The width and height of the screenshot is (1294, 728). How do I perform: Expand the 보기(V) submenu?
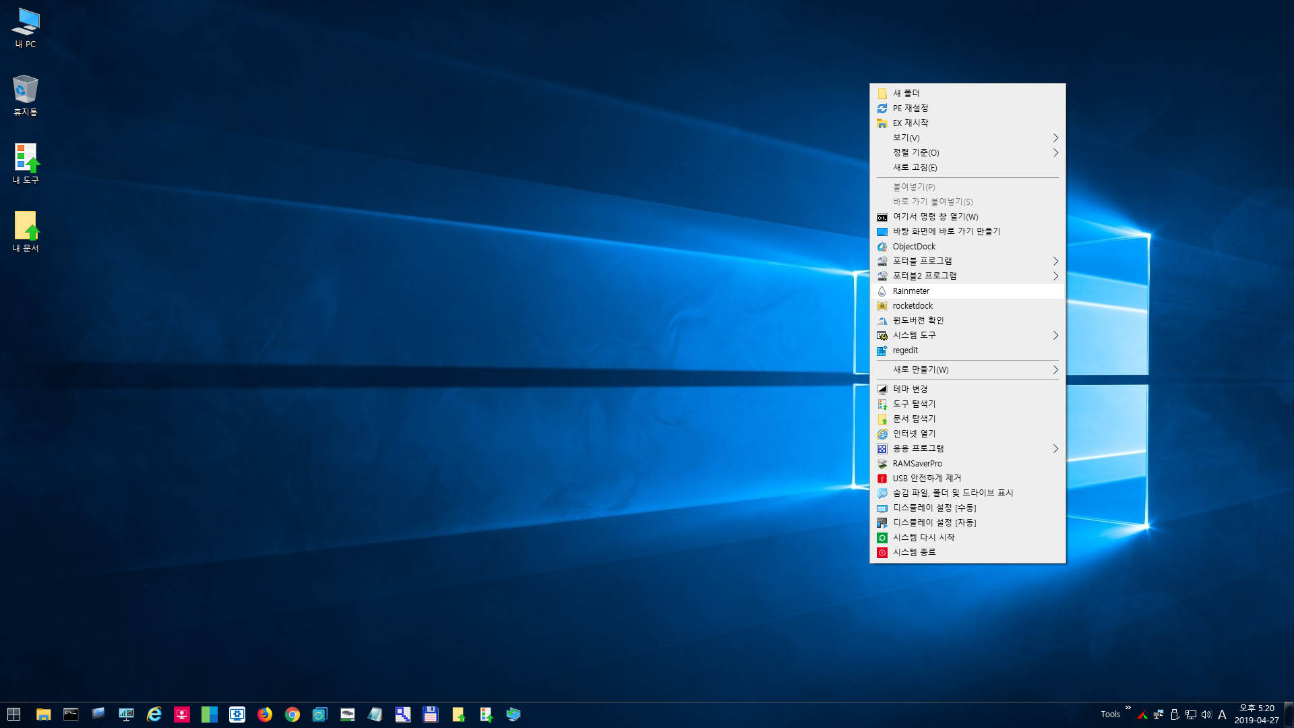pyautogui.click(x=968, y=138)
